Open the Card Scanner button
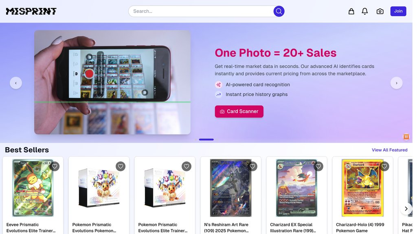Image resolution: width=417 pixels, height=234 pixels. click(239, 111)
